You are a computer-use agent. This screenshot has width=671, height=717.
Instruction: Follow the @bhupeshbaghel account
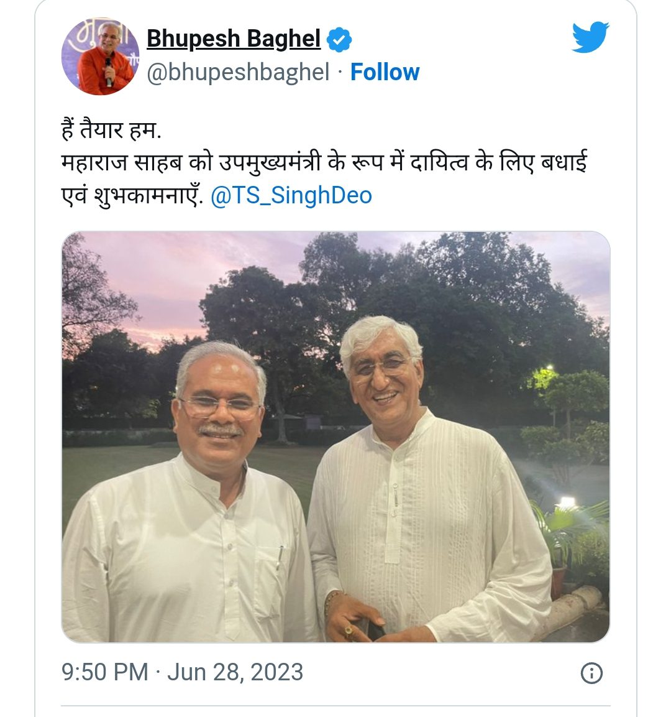tap(385, 72)
